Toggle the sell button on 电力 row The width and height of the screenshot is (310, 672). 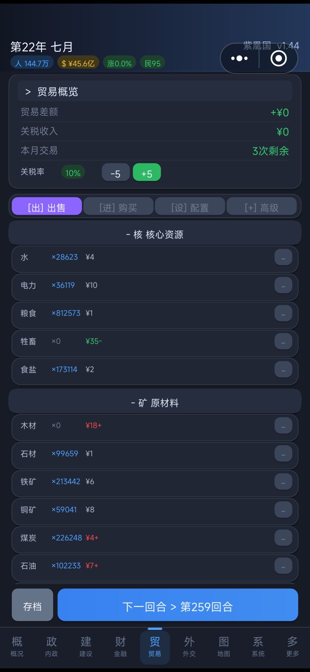[x=283, y=285]
